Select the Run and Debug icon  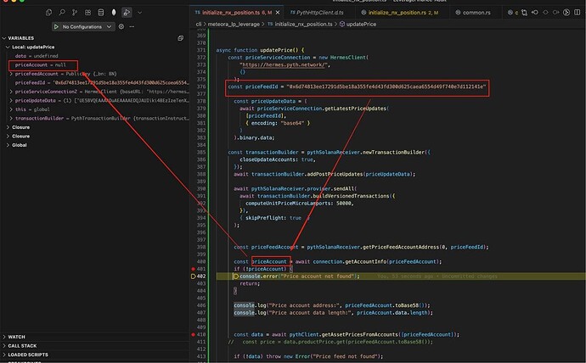(127, 13)
